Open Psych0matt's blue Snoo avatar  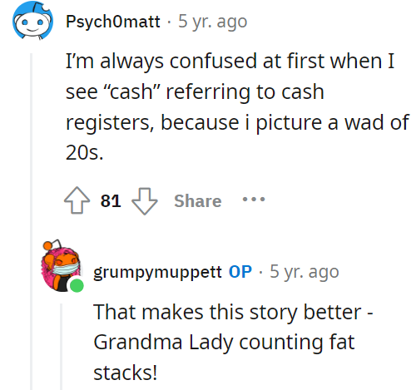coord(32,21)
